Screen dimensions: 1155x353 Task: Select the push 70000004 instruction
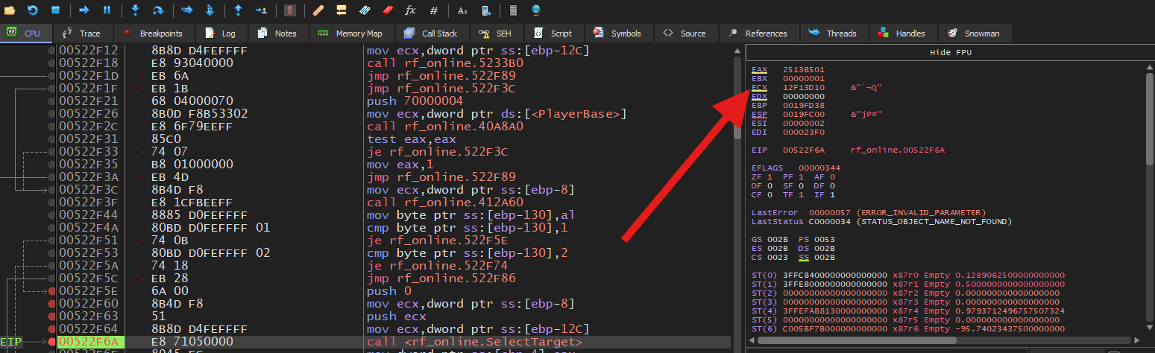tap(415, 101)
